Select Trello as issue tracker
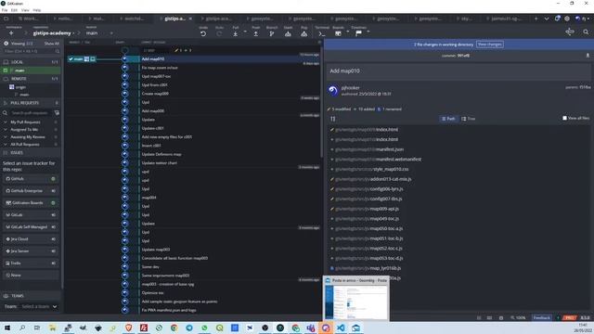The image size is (594, 334). [x=31, y=263]
